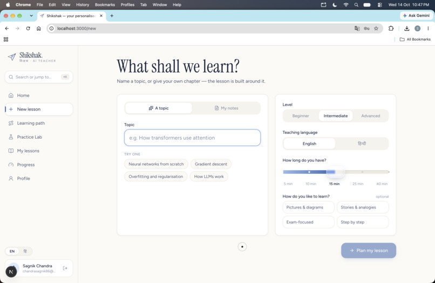Open the Chrome profile avatar
Viewport: 435px width, 283px height.
417,28
